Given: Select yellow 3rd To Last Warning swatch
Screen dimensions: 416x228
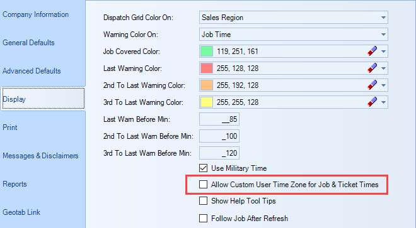Looking at the screenshot, I should (x=207, y=102).
